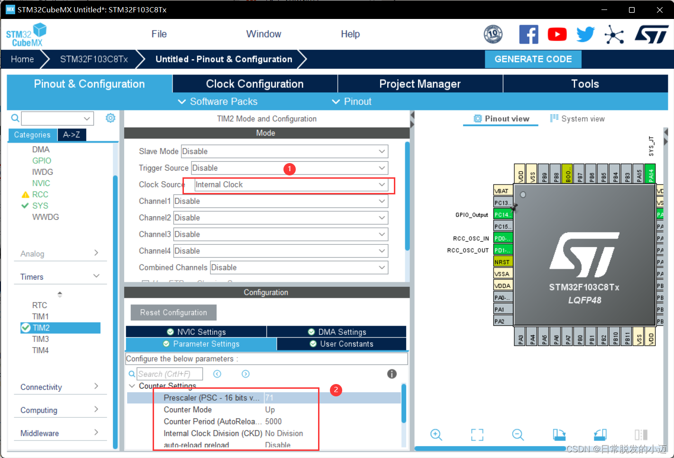Click the NRST pin on the chip
Image resolution: width=674 pixels, height=458 pixels.
[x=503, y=262]
